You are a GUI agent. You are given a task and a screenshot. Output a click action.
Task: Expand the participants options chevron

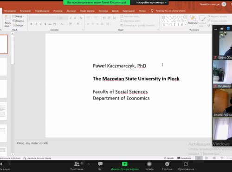point(89,164)
